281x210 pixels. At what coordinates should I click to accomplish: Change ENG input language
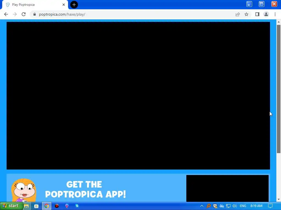coord(243,206)
